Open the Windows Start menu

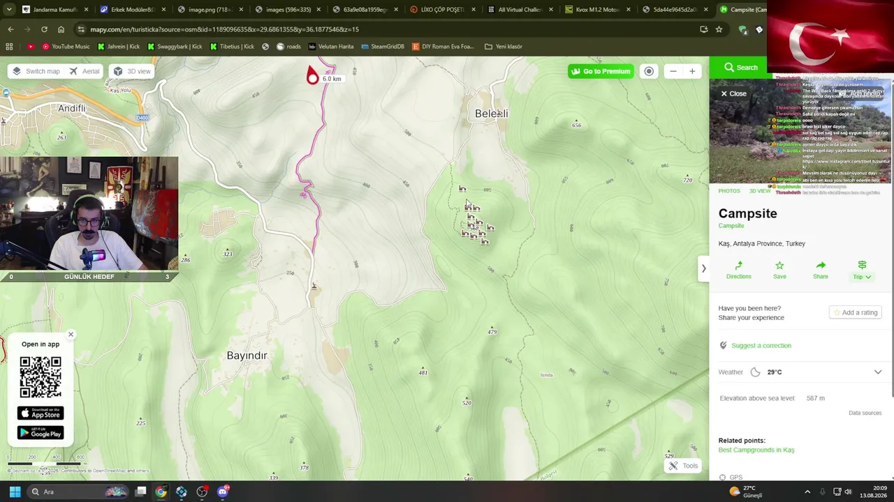pyautogui.click(x=15, y=492)
